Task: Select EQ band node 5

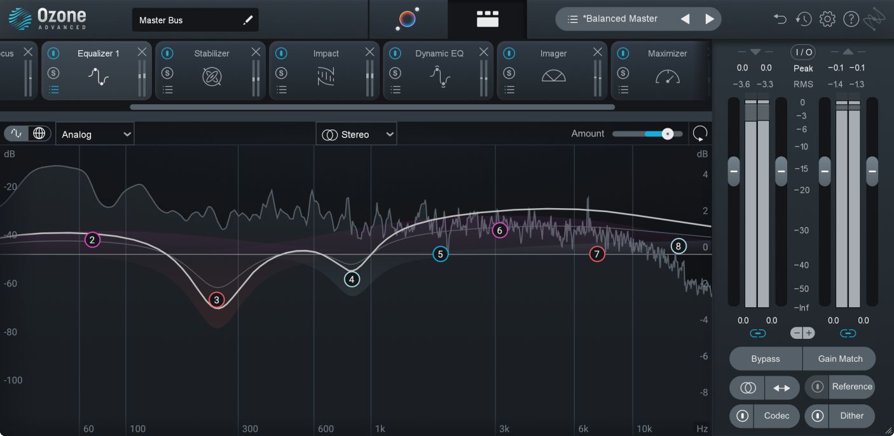Action: 440,254
